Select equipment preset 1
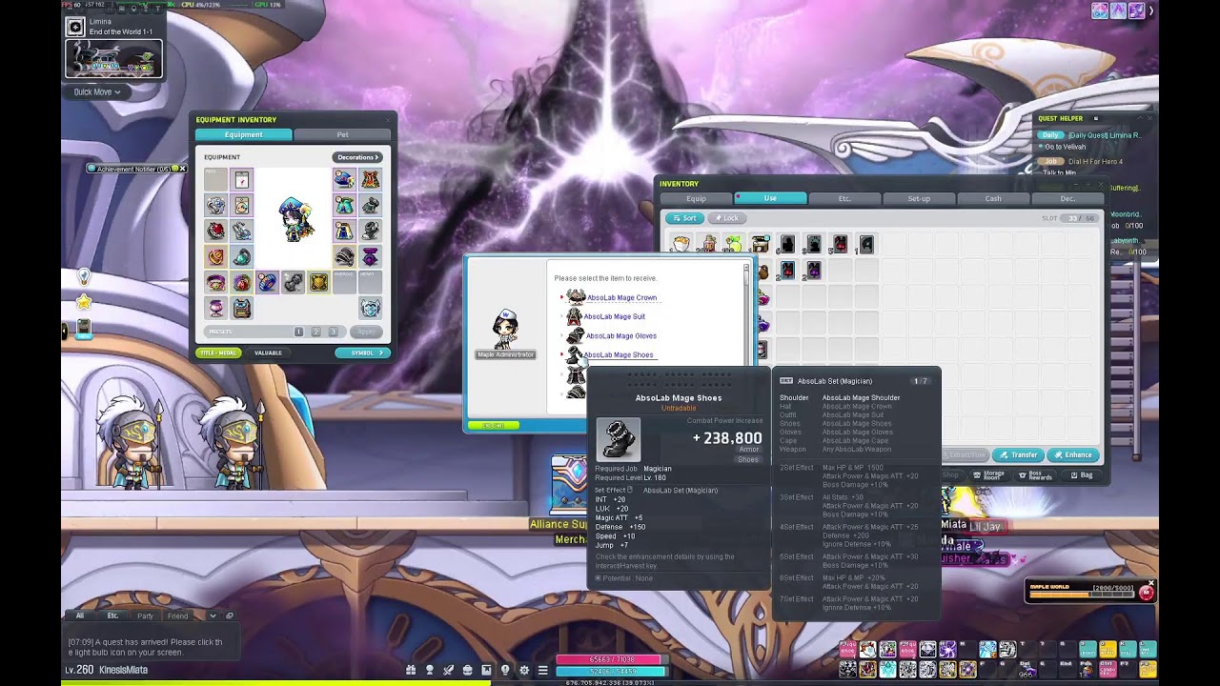 (x=298, y=332)
